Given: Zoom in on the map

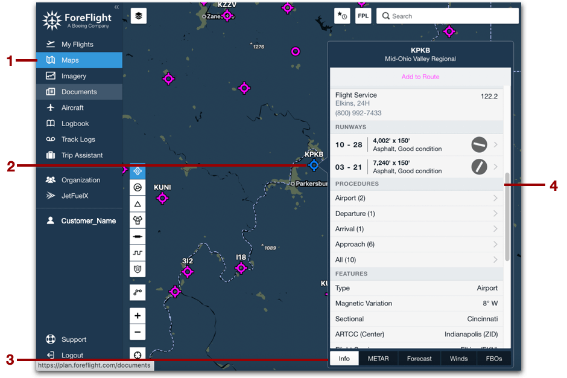Looking at the screenshot, I should pyautogui.click(x=138, y=316).
